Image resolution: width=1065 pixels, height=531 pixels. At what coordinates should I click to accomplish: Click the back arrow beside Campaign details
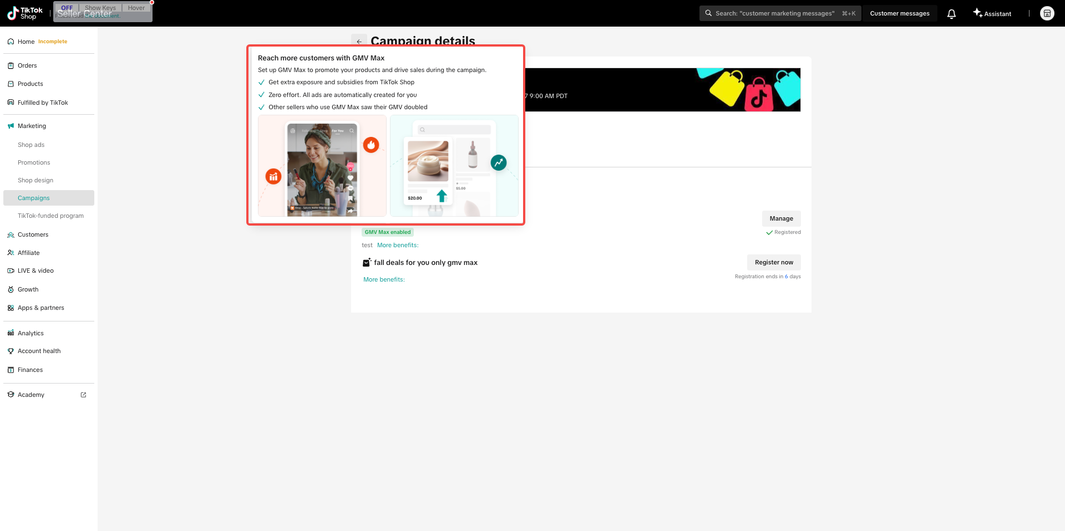pos(359,42)
